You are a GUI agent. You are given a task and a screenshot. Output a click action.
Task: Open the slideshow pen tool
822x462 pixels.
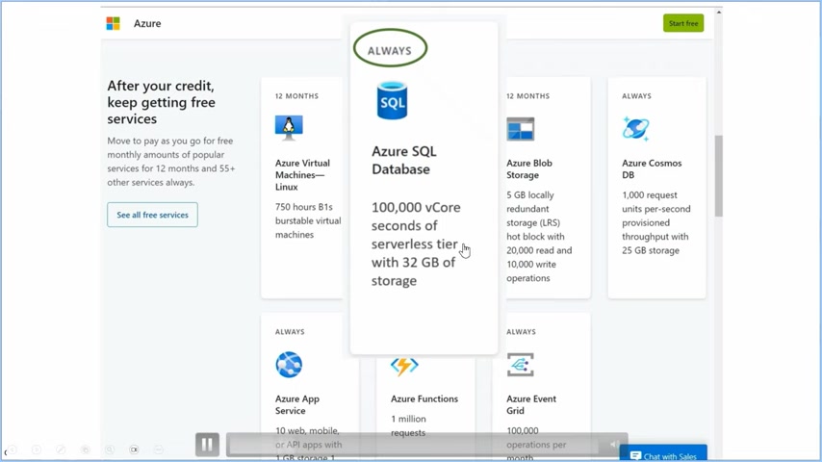(x=61, y=449)
